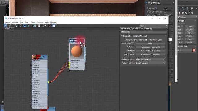The height and width of the screenshot is (111, 198).
Task: Open the Helpers category icon
Action: tap(186, 13)
